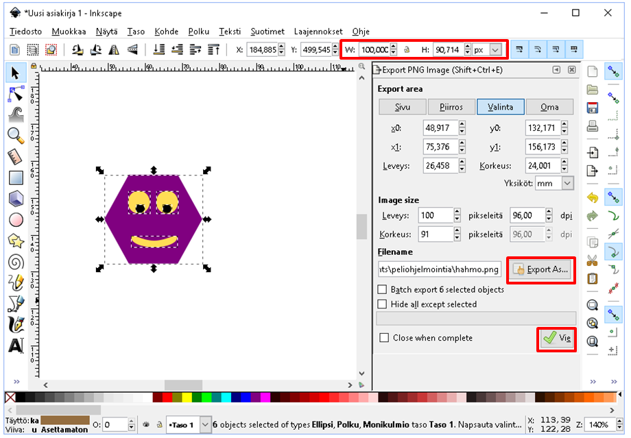The image size is (631, 438).
Task: Enable Batch export 6 selected objects
Action: (x=383, y=290)
